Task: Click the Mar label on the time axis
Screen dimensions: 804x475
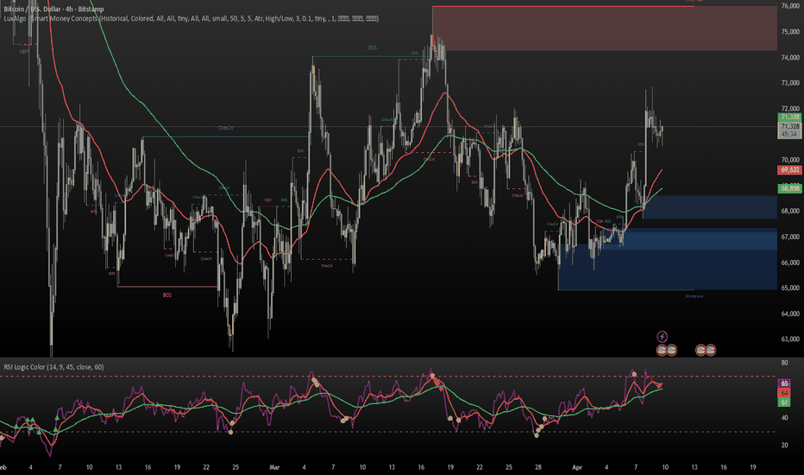Action: click(274, 467)
